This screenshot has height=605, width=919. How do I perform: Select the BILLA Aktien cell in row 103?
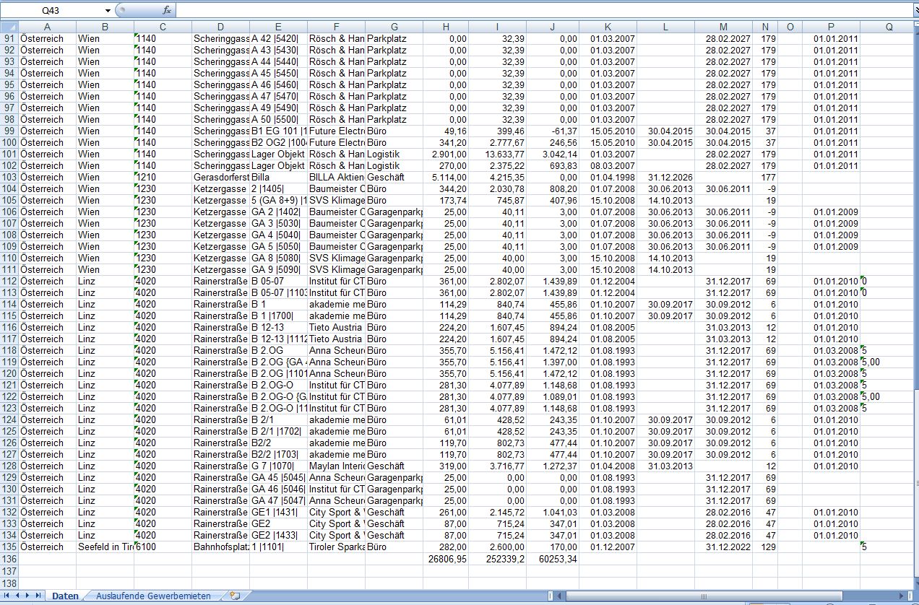(x=336, y=177)
